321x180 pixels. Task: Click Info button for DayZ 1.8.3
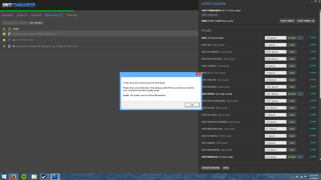pyautogui.click(x=300, y=38)
